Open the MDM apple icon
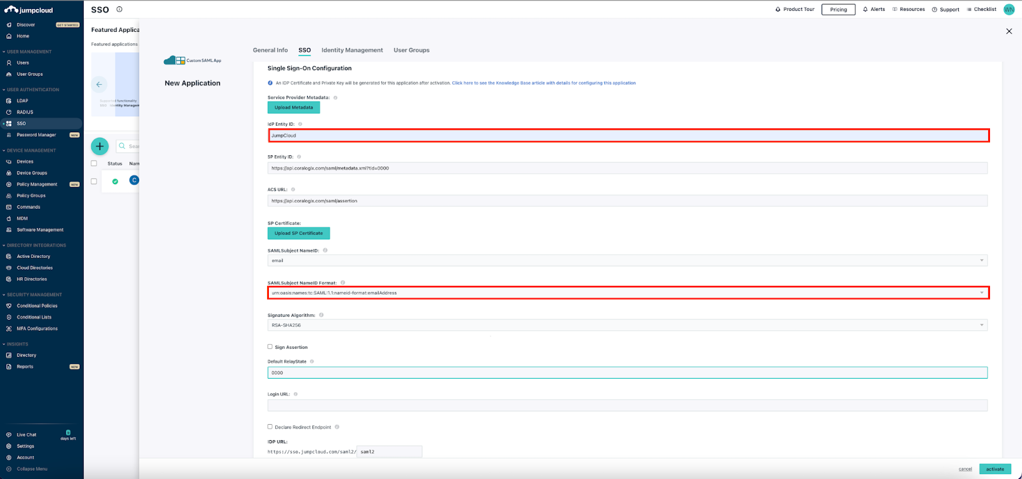1022x479 pixels. (x=9, y=218)
